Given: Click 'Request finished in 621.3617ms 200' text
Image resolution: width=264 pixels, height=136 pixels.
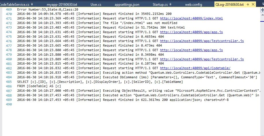Looking at the screenshot, I should 135,100.
